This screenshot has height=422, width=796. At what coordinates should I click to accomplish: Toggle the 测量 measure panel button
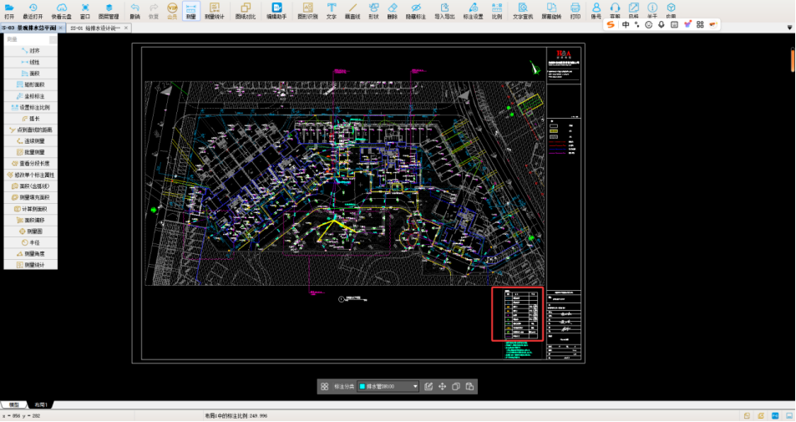point(191,10)
